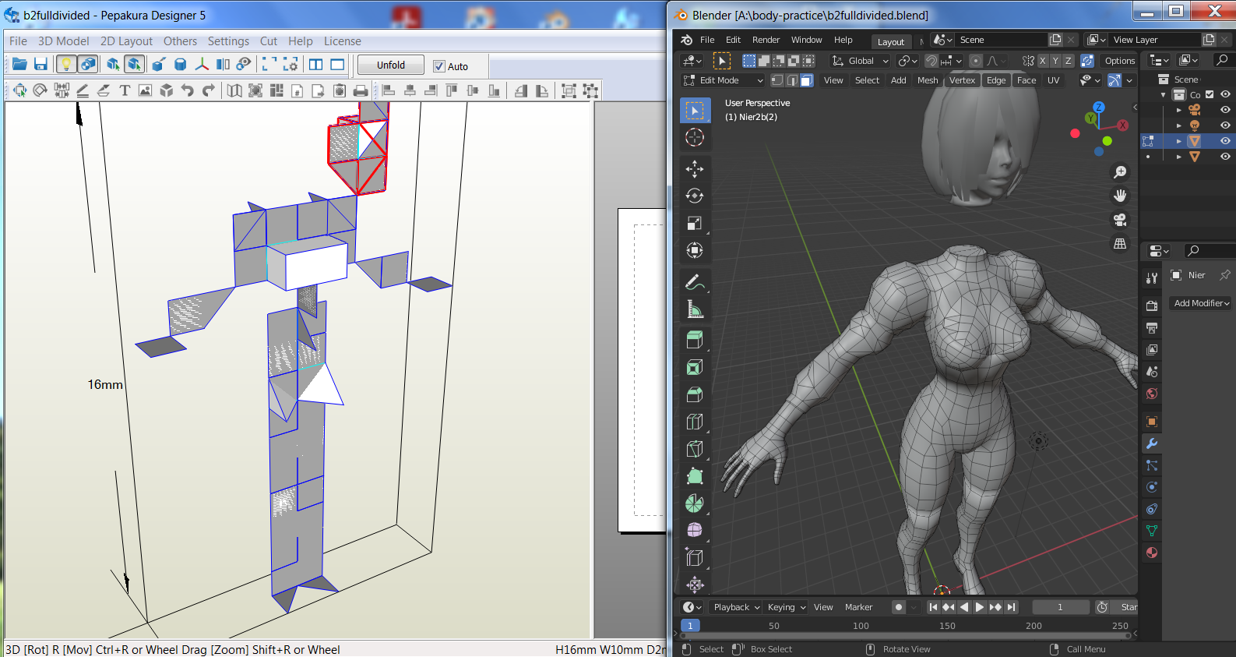Image resolution: width=1236 pixels, height=657 pixels.
Task: Click the zoom magnifier gizmo in Blender viewport
Action: pos(1120,171)
